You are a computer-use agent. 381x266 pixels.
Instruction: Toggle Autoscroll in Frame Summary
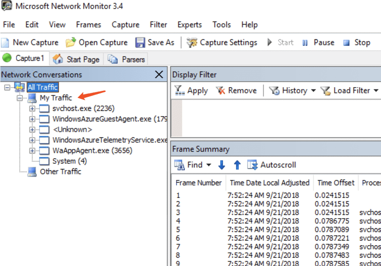point(272,165)
